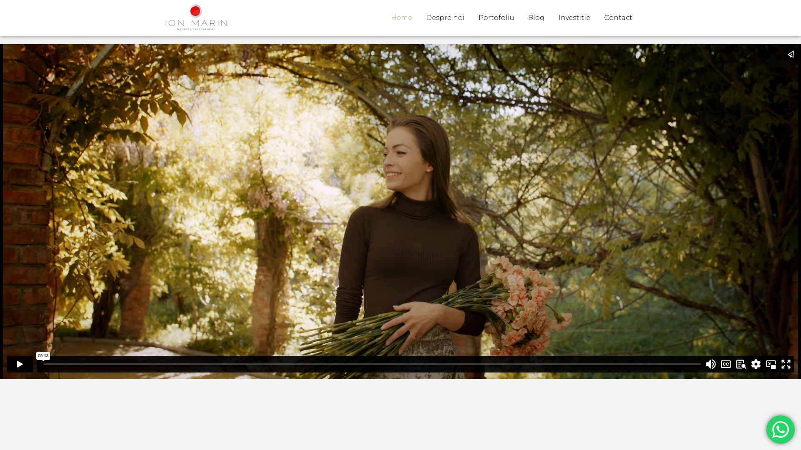Seek to middle of video progress bar
Screen dimensions: 801x450
click(x=372, y=364)
